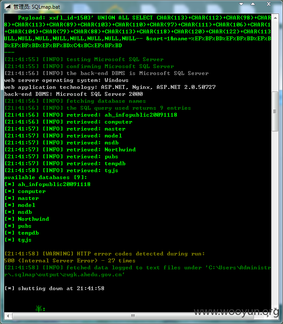The height and width of the screenshot is (324, 283).
Task: Click the vertical scrollbar up arrow
Action: coord(275,18)
